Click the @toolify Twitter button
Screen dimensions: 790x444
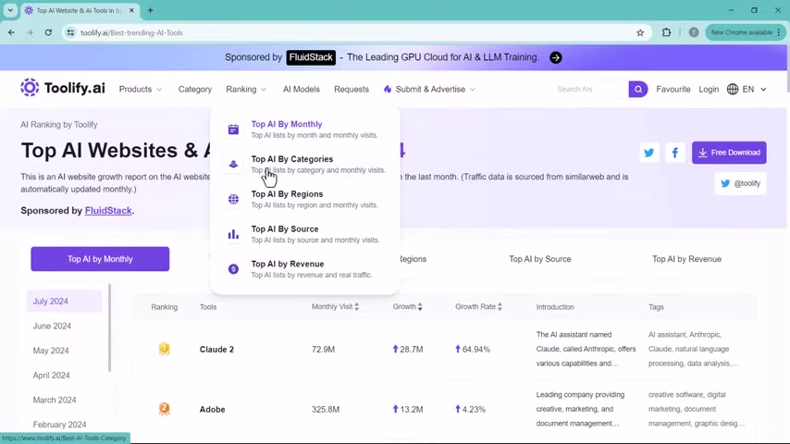741,183
